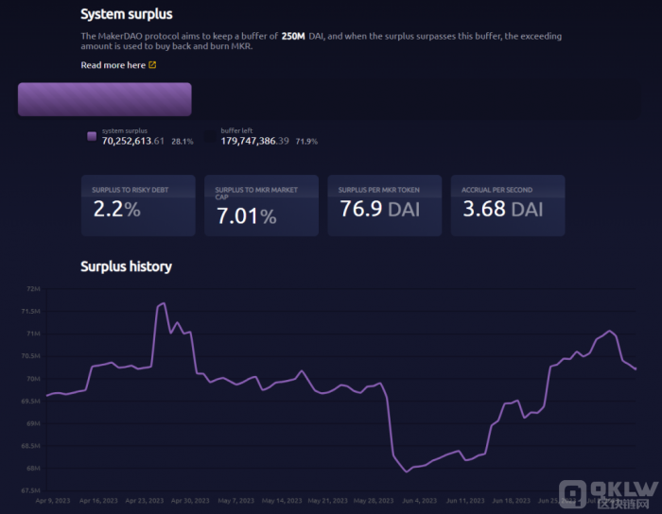This screenshot has height=514, width=662.
Task: Click the 70M y-axis label
Action: point(33,379)
